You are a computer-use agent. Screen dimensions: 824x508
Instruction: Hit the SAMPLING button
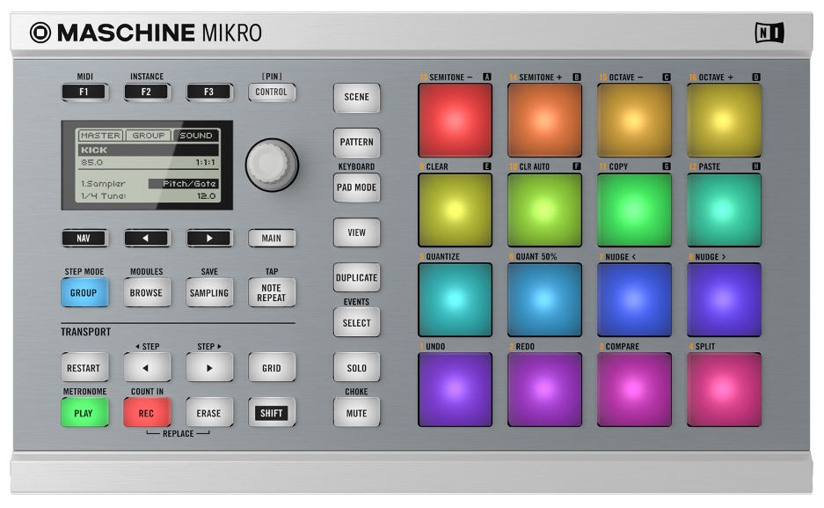[x=209, y=293]
